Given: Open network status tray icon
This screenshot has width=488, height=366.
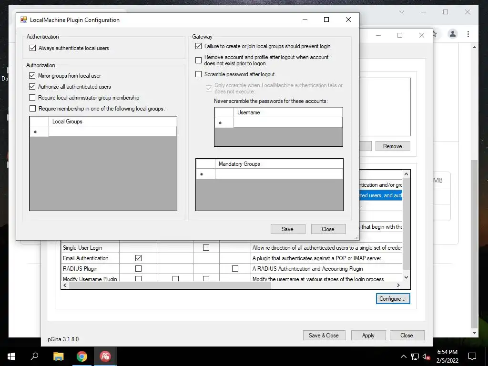Looking at the screenshot, I should (415, 356).
